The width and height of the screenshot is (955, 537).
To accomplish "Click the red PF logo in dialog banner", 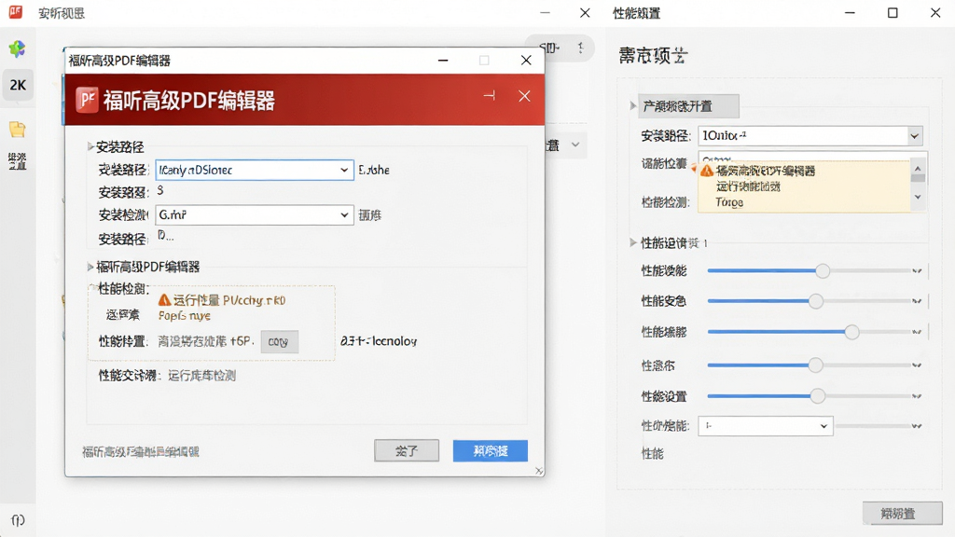I will [87, 100].
